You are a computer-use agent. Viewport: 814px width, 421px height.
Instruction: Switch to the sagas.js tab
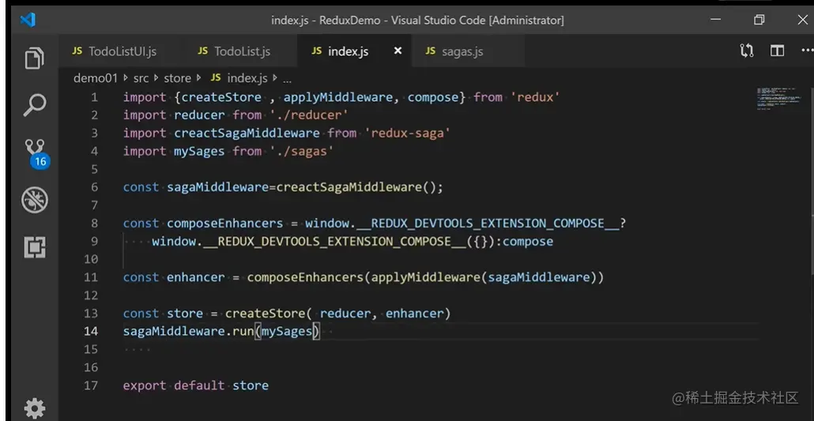pos(454,51)
